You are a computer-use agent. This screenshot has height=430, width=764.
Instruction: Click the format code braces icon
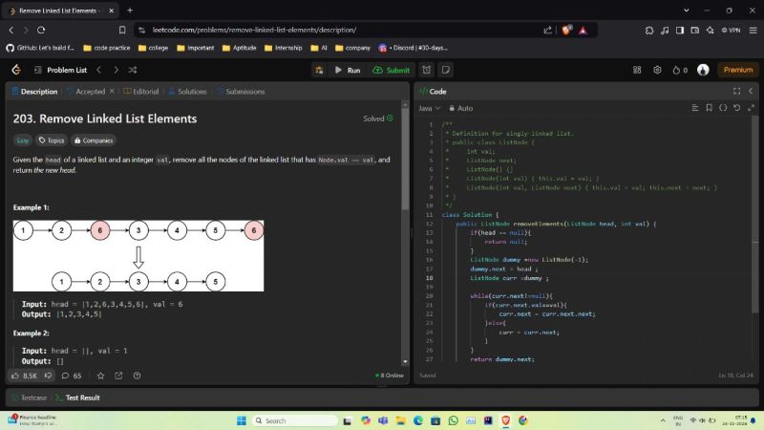(x=723, y=108)
